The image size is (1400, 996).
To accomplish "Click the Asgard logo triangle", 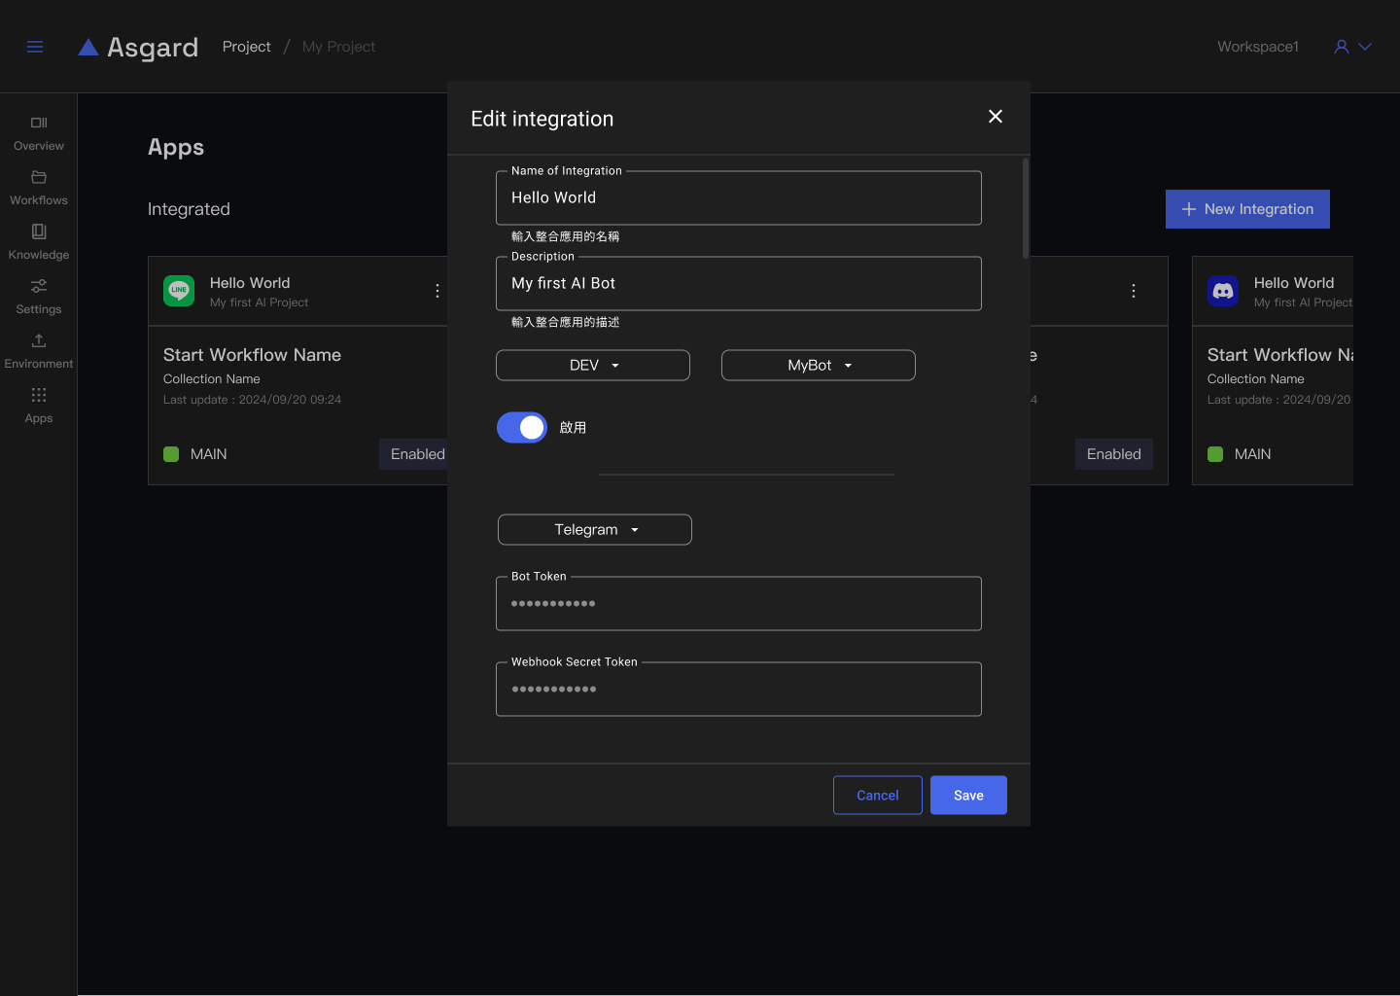I will 88,48.
